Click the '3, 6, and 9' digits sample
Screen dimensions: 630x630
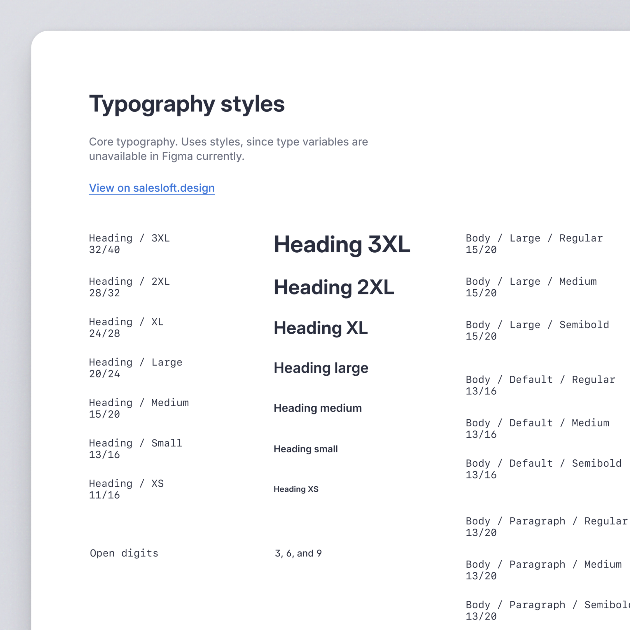point(298,553)
